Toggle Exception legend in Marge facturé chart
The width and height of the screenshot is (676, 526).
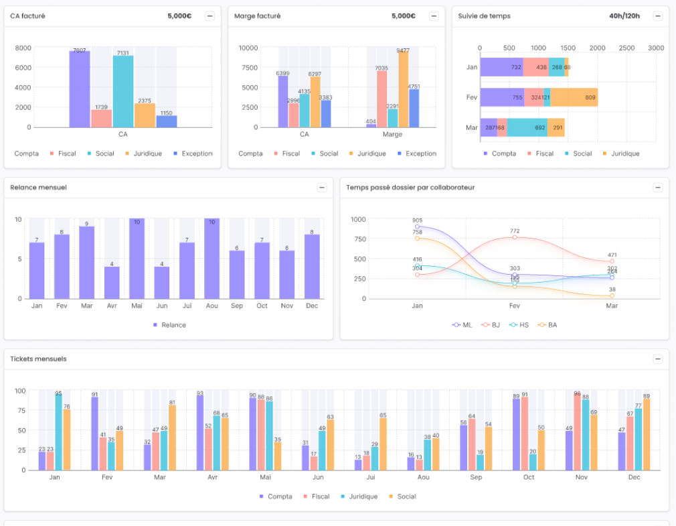tap(418, 153)
